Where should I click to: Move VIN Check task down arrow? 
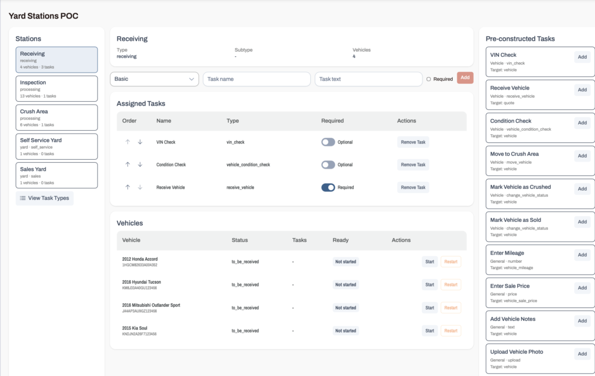coord(140,142)
